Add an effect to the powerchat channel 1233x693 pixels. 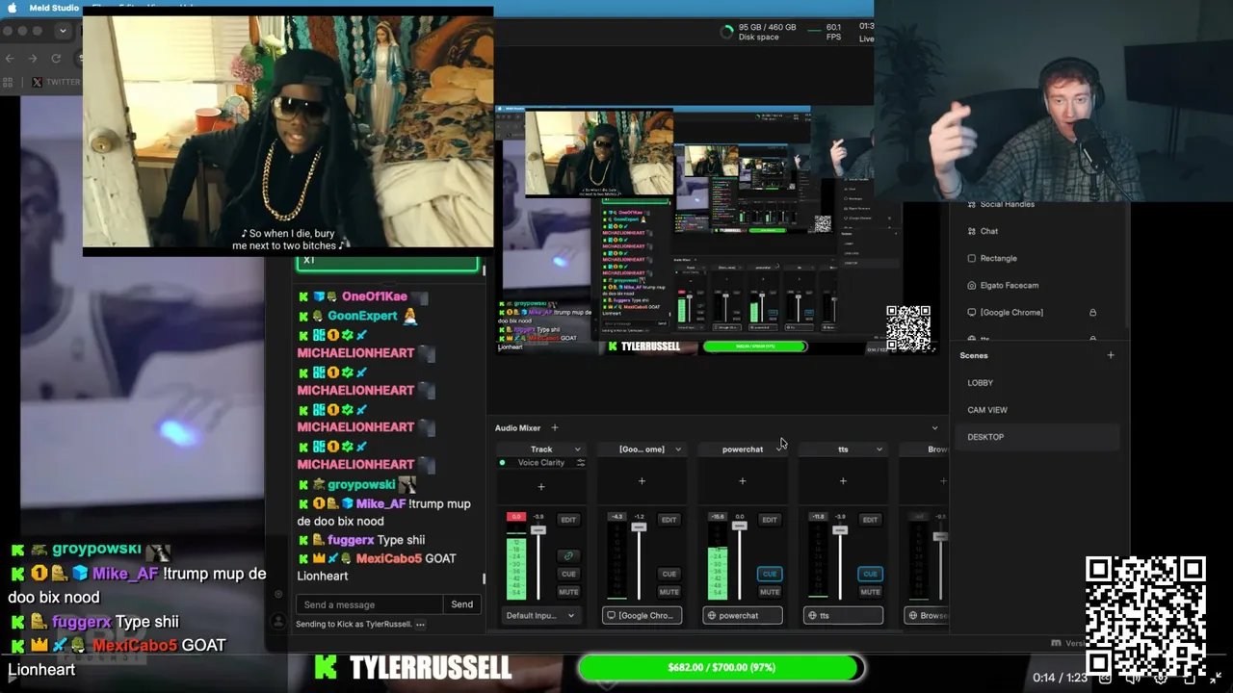(743, 481)
